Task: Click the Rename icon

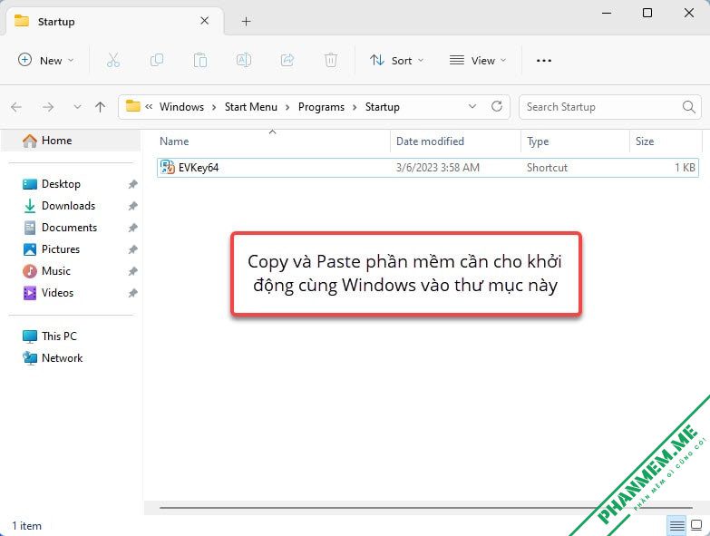Action: pyautogui.click(x=244, y=60)
